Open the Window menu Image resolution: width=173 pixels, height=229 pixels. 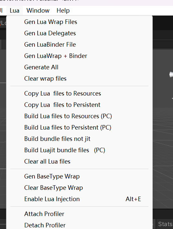(38, 10)
